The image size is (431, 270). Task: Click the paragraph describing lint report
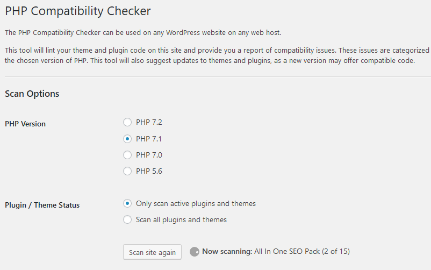[215, 55]
